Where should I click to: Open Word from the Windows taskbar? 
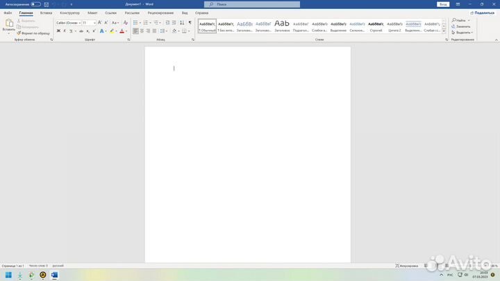coord(54,275)
